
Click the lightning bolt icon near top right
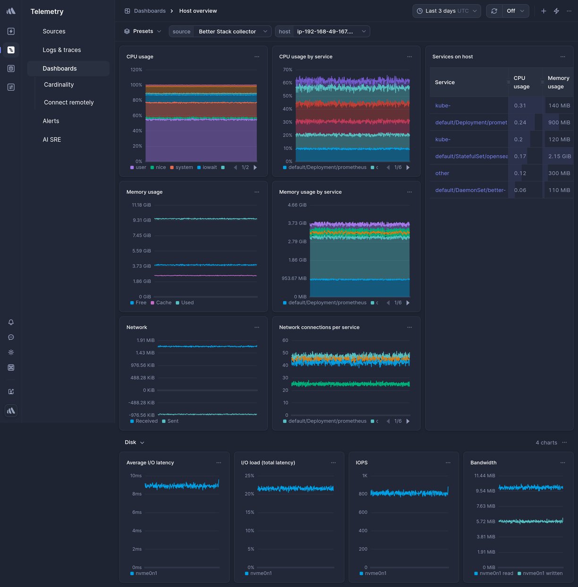pos(556,10)
